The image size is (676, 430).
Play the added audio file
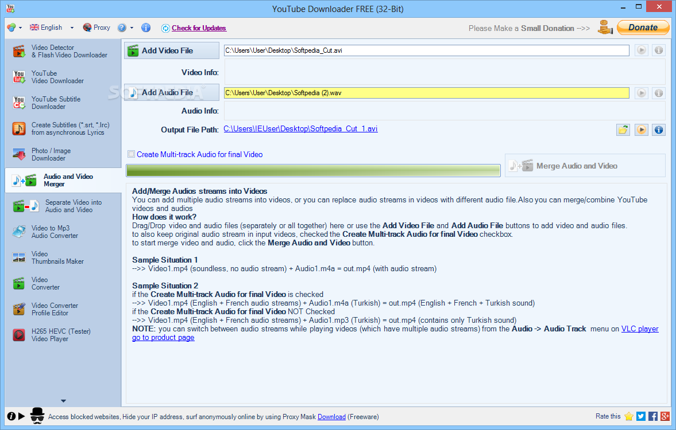tap(642, 93)
